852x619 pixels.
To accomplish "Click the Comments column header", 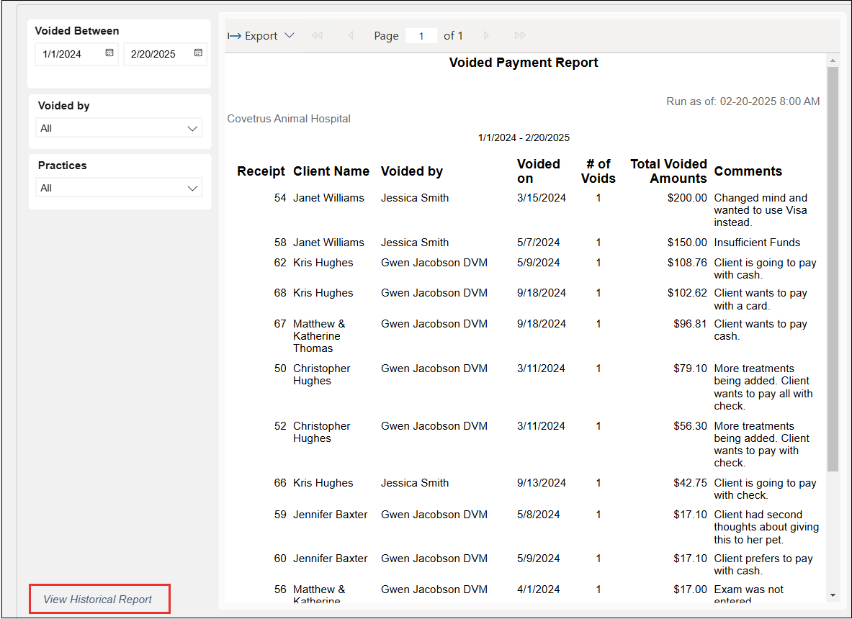I will [x=748, y=171].
